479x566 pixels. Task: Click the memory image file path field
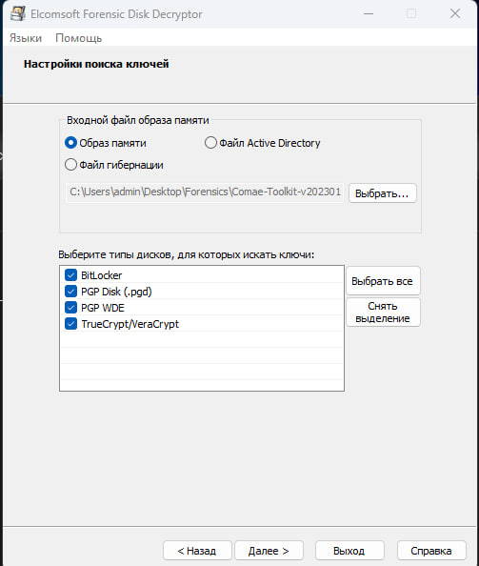205,192
